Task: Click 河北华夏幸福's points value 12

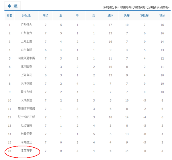Action: tap(162, 58)
